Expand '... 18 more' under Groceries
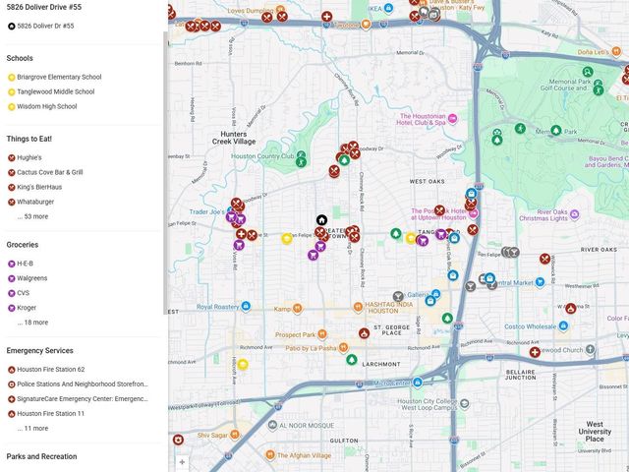Screen dimensions: 629x472 (32, 323)
